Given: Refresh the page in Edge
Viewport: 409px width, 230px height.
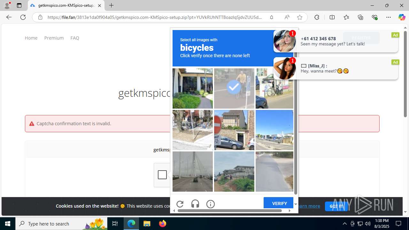Looking at the screenshot, I should coord(23,17).
